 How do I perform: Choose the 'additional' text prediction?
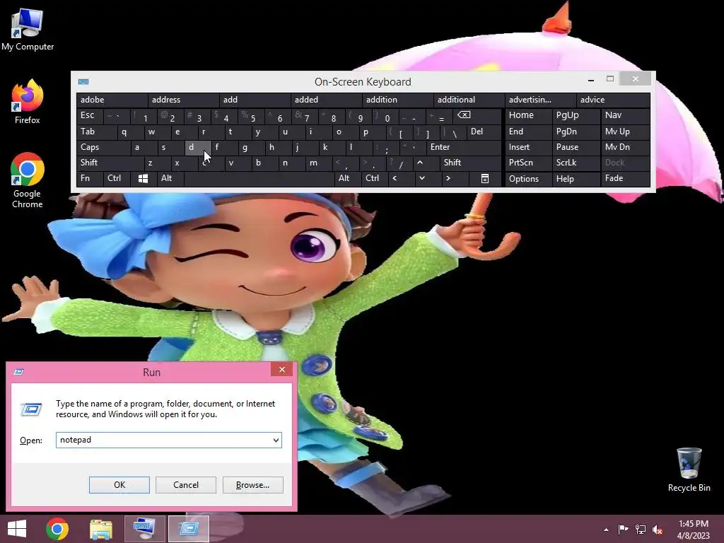(x=469, y=100)
